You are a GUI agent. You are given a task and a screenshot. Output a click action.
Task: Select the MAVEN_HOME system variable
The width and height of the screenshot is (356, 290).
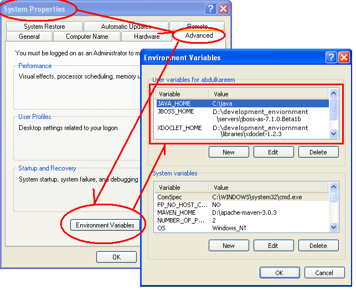[177, 213]
